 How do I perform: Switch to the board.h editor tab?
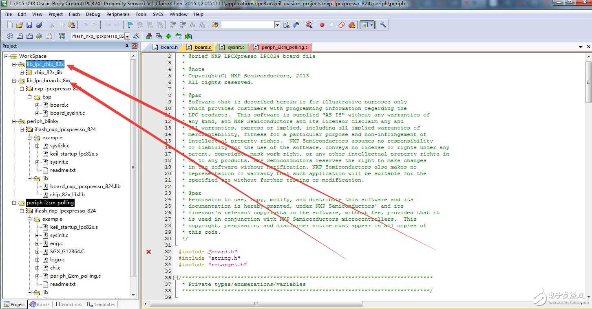click(166, 47)
